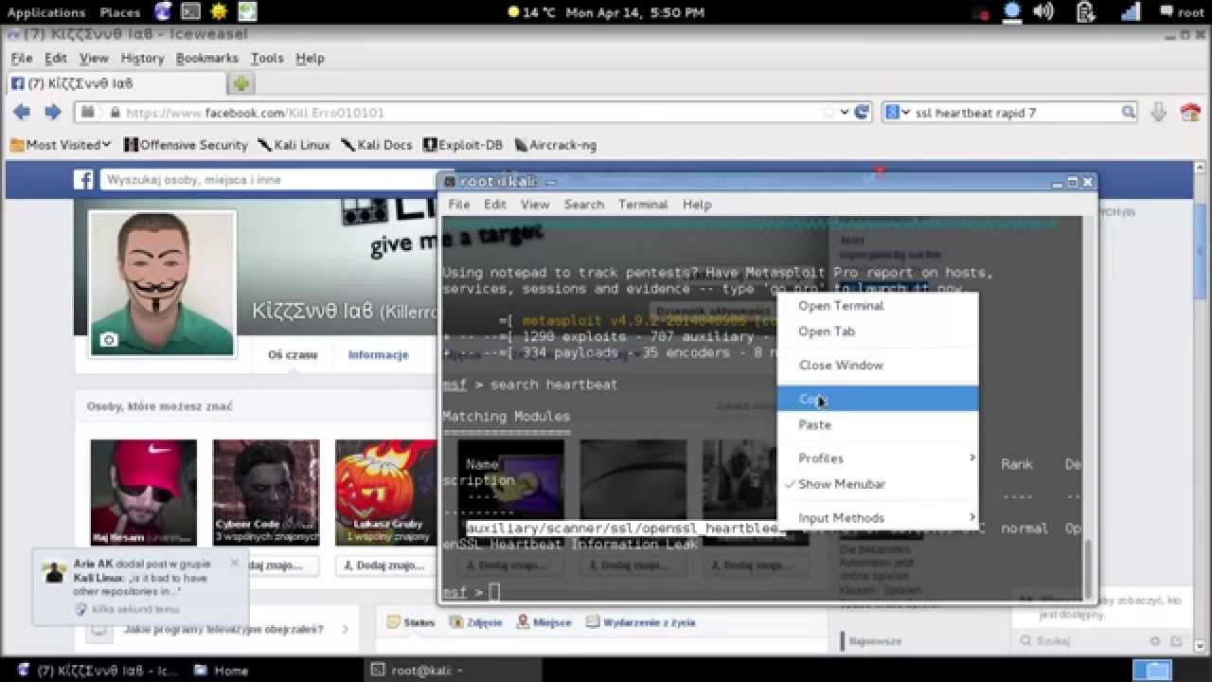Toggle Show Menubar checkbox item
This screenshot has height=682, width=1212.
pyautogui.click(x=878, y=484)
